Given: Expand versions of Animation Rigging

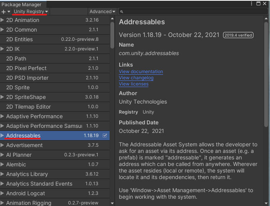Looking at the screenshot, I should [2, 203].
